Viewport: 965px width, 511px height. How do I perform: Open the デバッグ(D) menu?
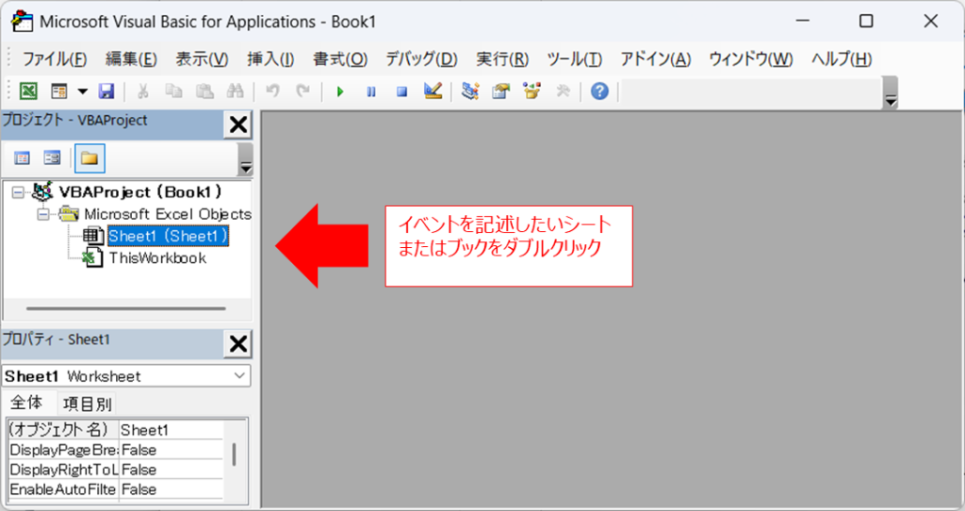click(x=421, y=59)
